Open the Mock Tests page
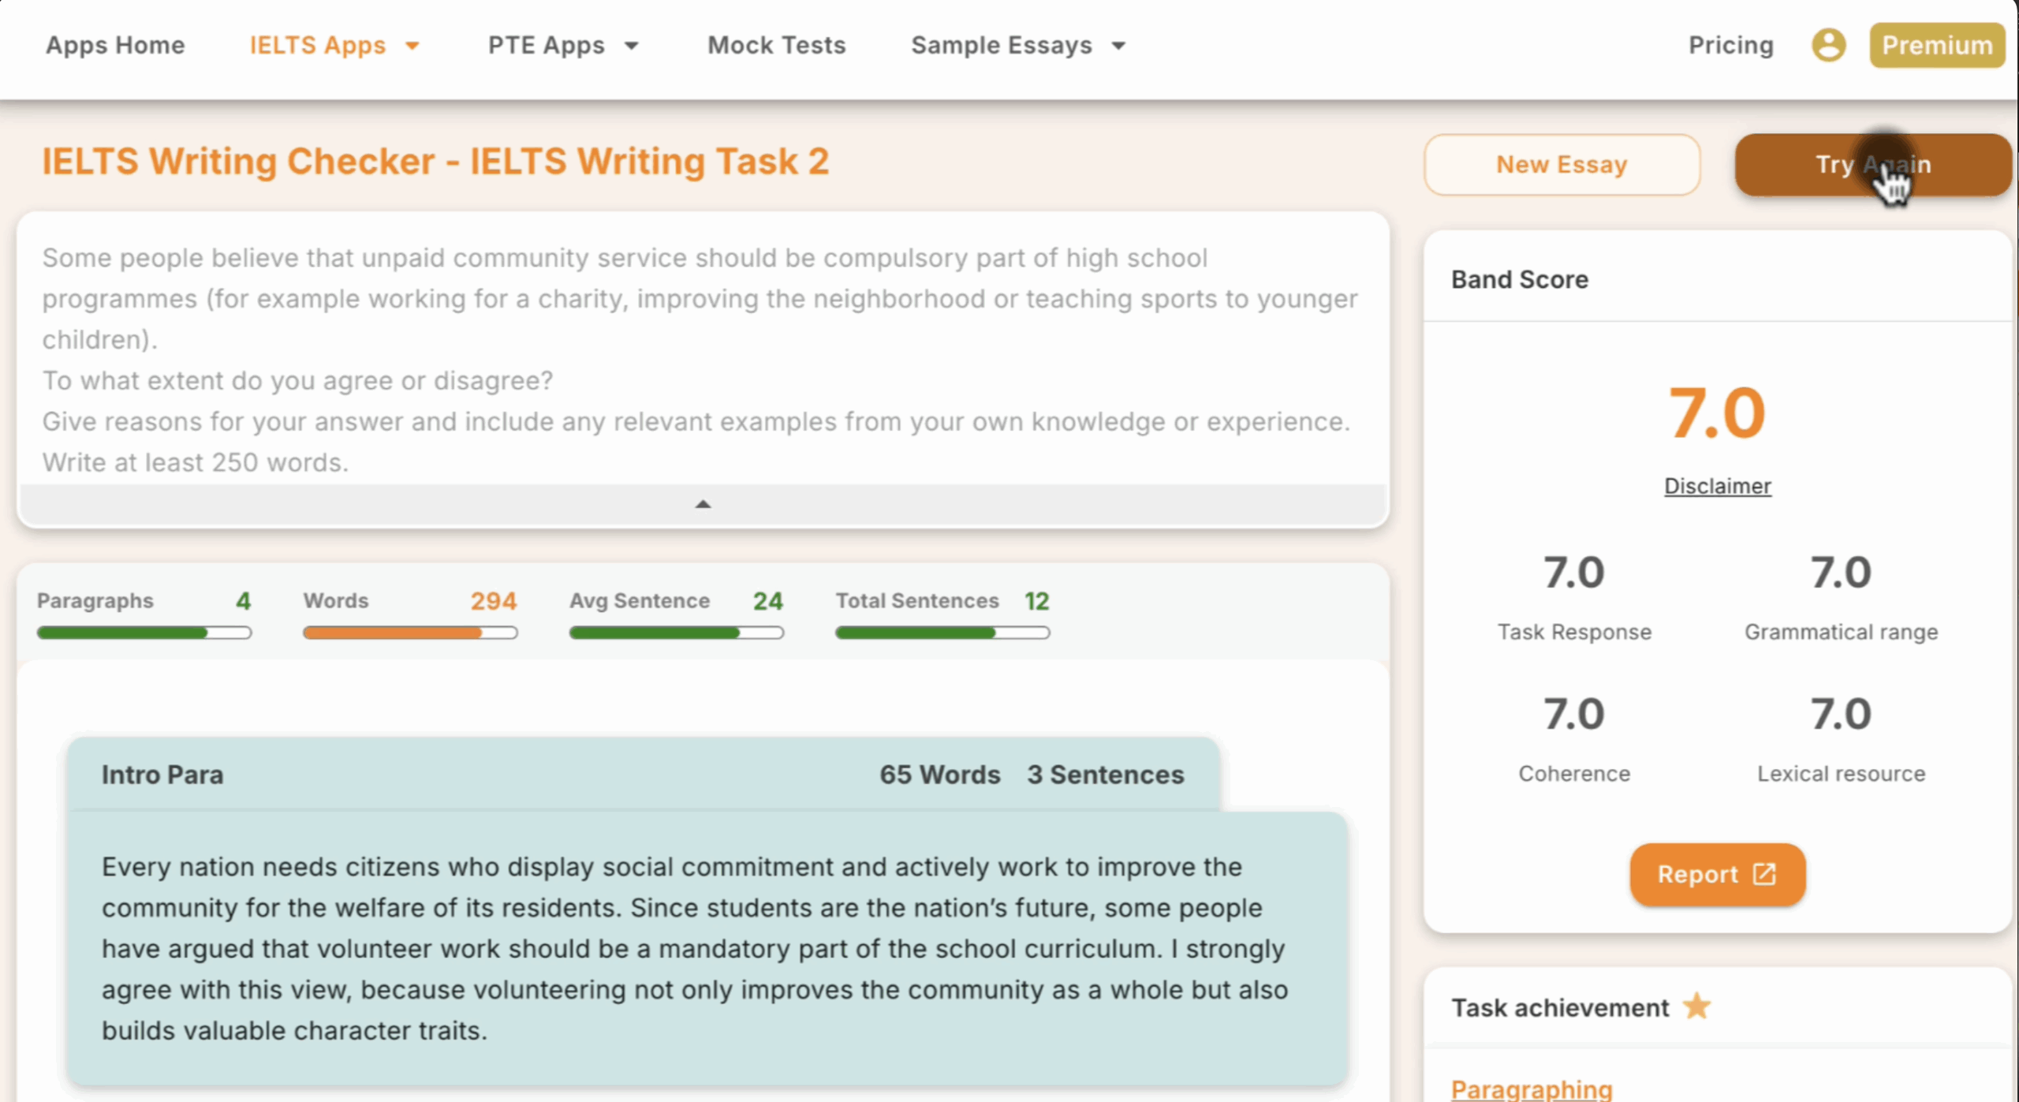2019x1102 pixels. click(776, 46)
